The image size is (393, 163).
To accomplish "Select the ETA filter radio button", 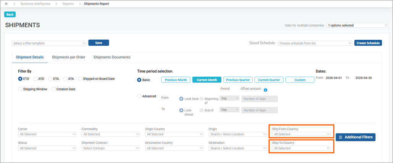I will pyautogui.click(x=50, y=79).
